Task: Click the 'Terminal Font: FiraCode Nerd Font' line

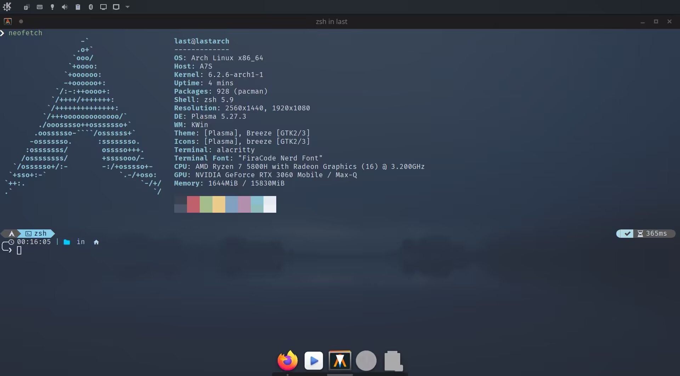Action: [248, 158]
